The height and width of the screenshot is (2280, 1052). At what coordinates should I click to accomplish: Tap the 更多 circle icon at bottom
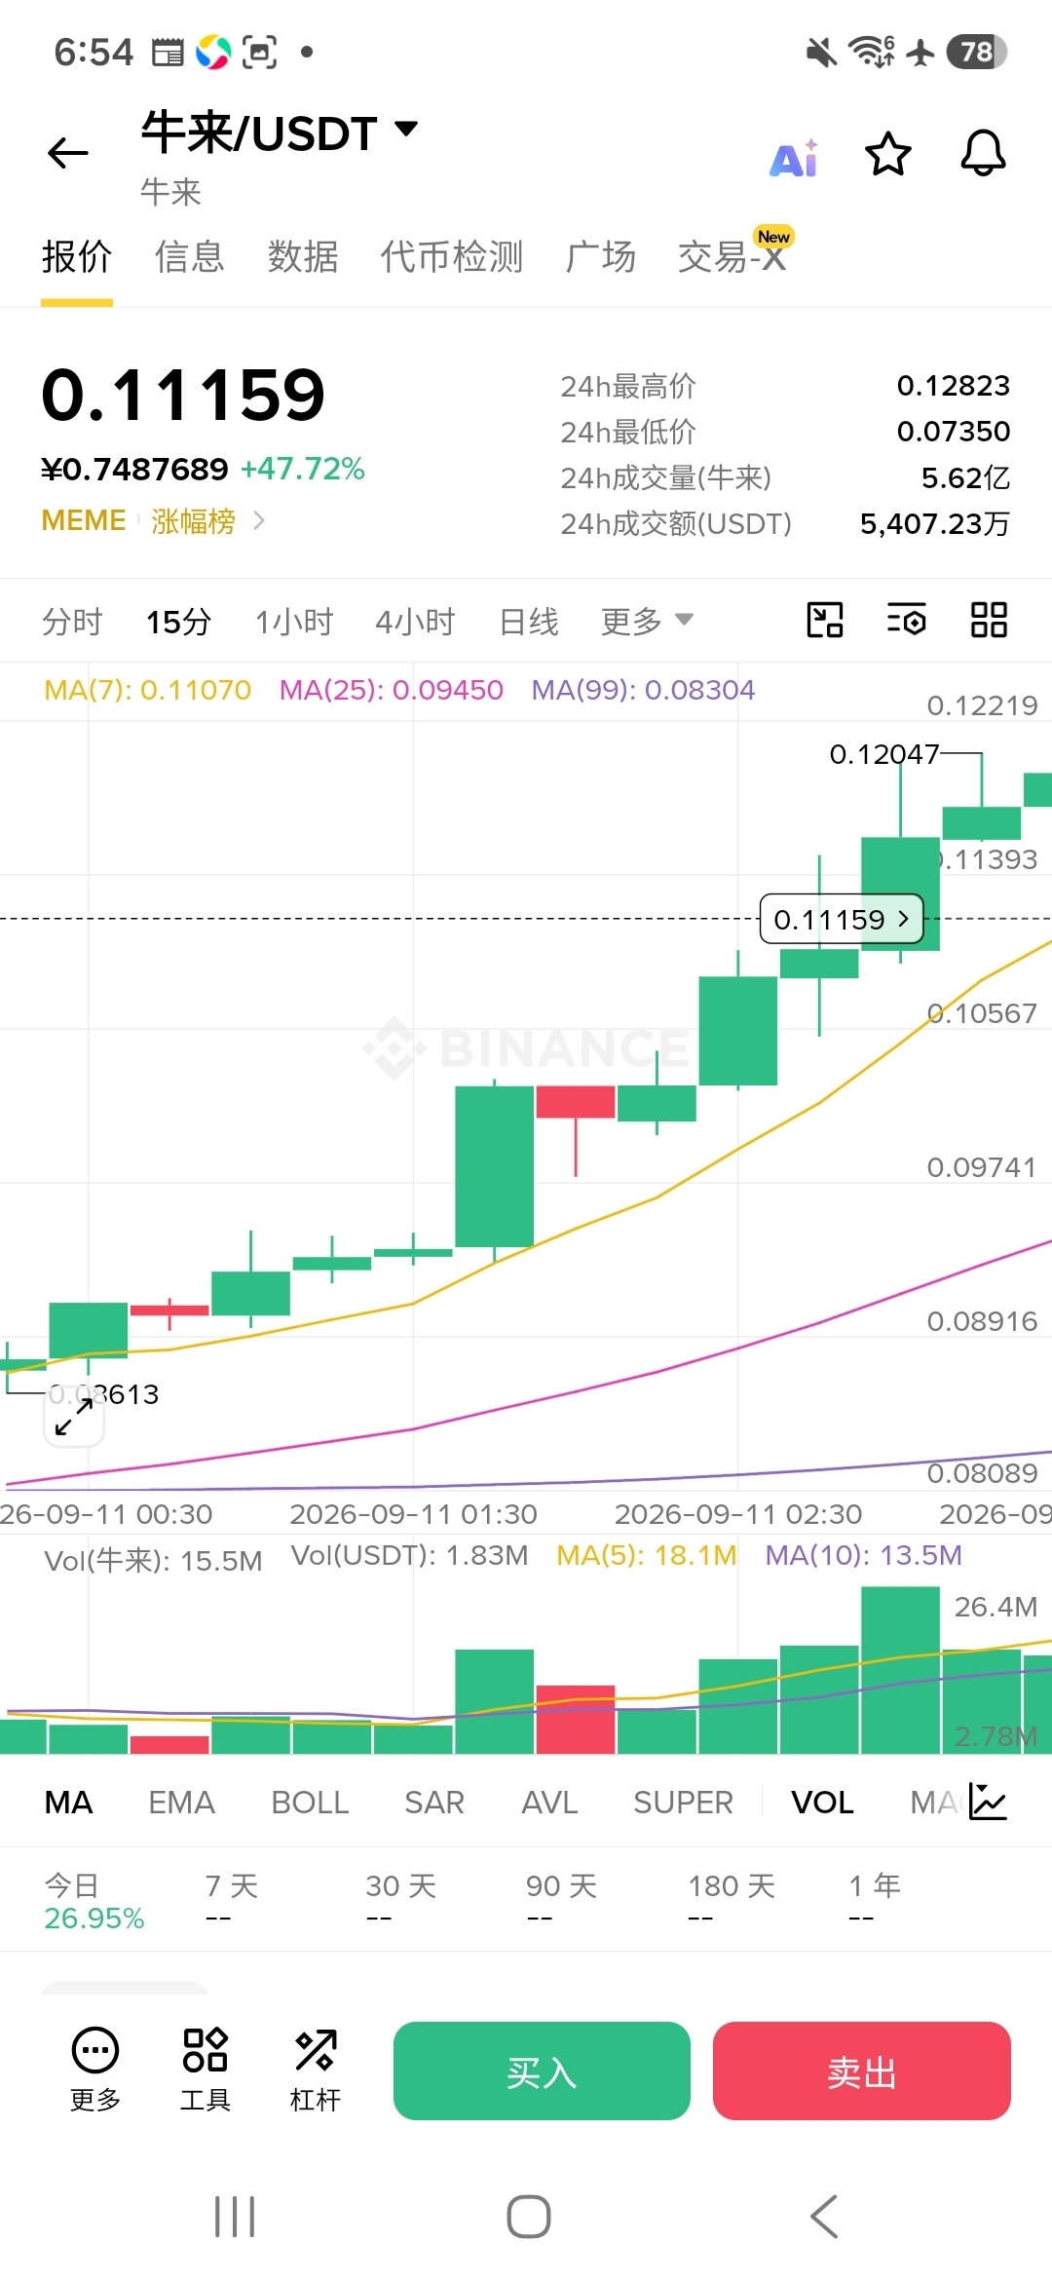pos(95,2070)
